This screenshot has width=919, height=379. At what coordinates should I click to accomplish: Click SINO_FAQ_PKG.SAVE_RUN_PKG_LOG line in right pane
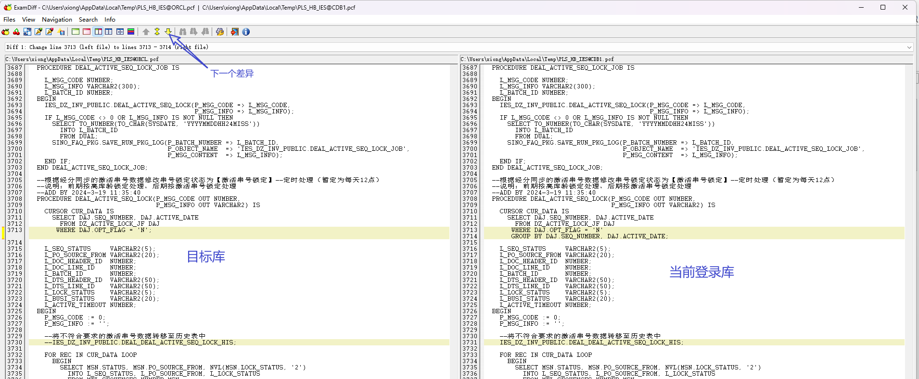tap(620, 143)
